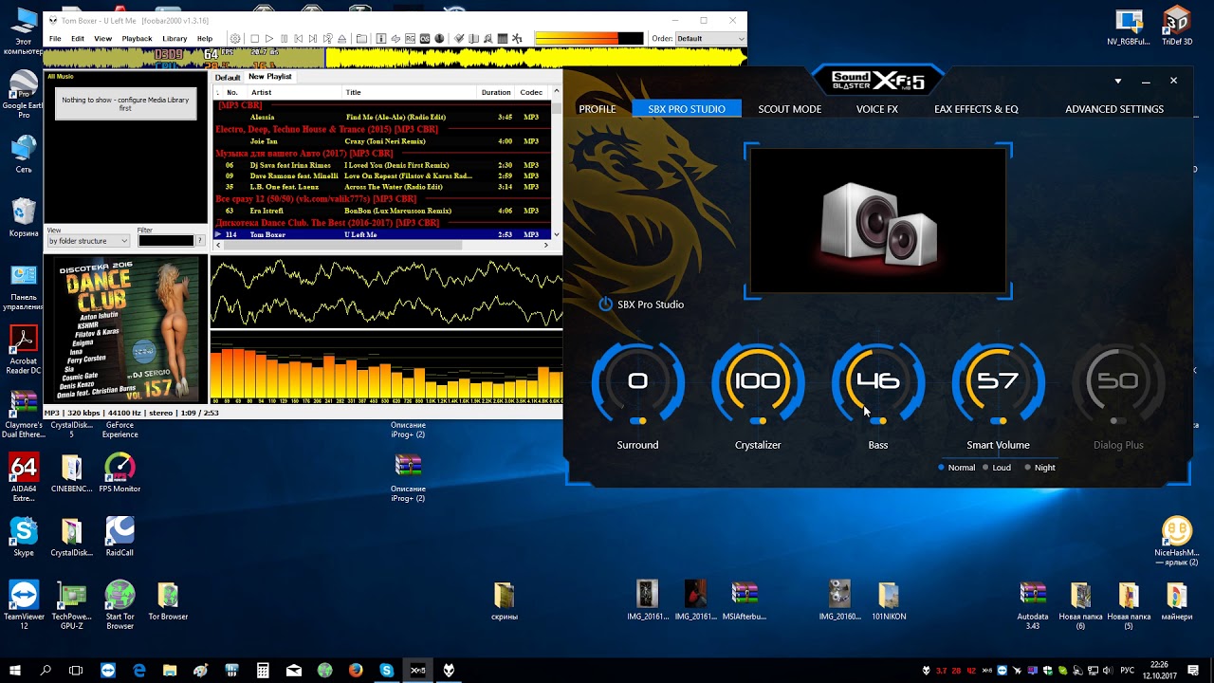1214x683 pixels.
Task: Click the eject/open icon in foobar2000 toolbar
Action: [341, 39]
